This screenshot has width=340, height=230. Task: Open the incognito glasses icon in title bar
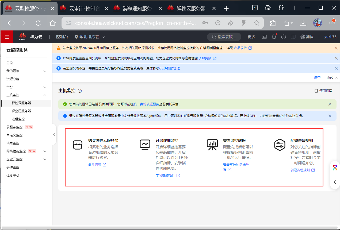[x=268, y=8]
